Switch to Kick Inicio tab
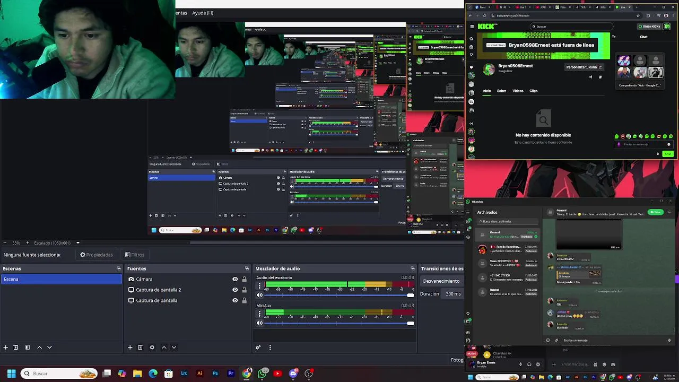The height and width of the screenshot is (382, 679). 486,91
